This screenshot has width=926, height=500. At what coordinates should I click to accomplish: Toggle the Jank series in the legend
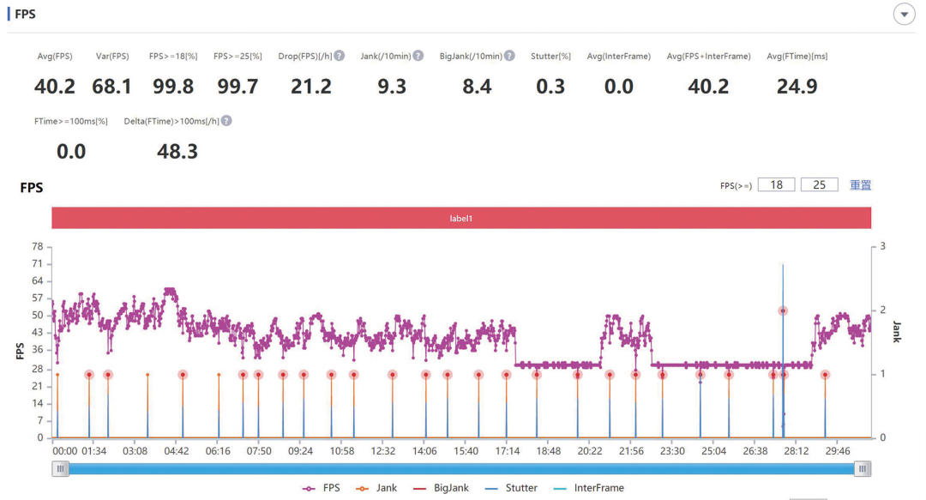coord(376,488)
